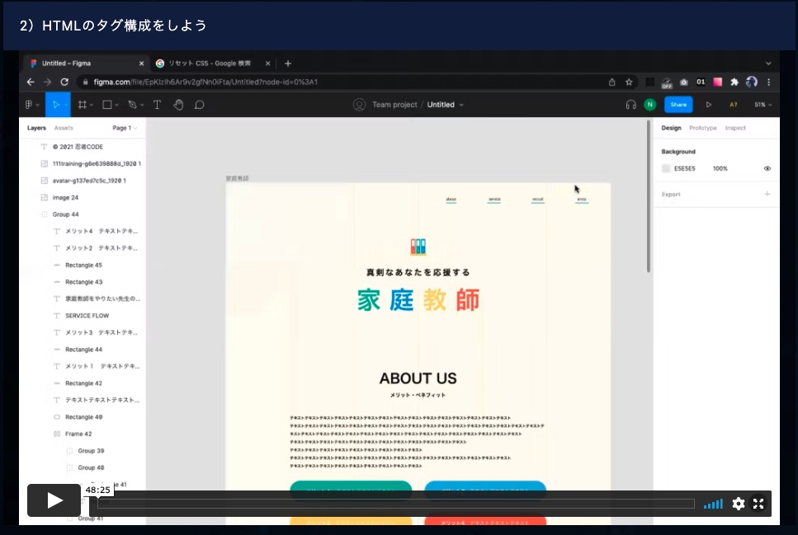The height and width of the screenshot is (535, 798).
Task: Switch to the Layers tab
Action: coord(36,128)
